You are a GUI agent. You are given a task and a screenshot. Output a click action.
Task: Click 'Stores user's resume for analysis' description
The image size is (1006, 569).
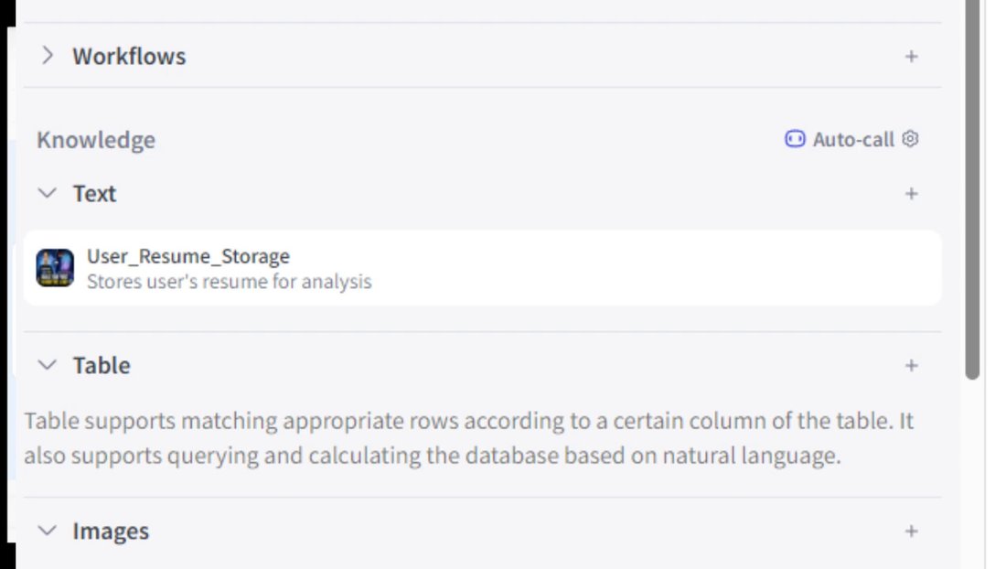(x=229, y=282)
